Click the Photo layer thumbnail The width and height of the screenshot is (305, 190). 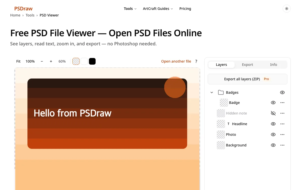pyautogui.click(x=221, y=135)
